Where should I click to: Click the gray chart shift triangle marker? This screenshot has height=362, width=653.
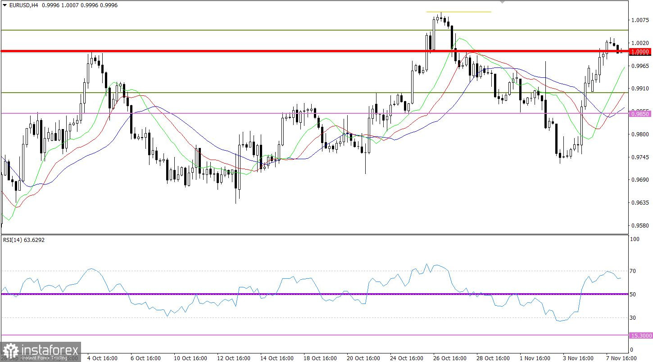click(503, 2)
